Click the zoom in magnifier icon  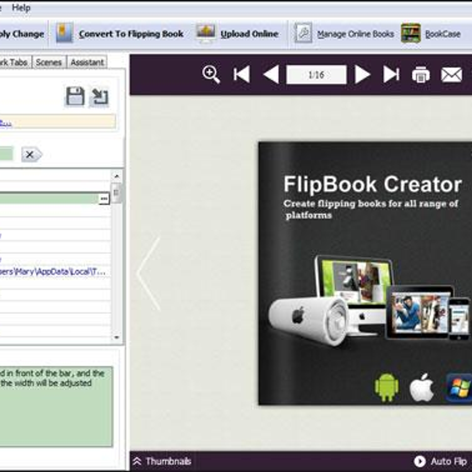tap(211, 74)
